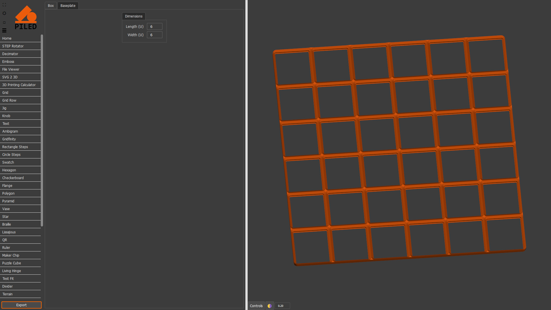Open 3D Printing Calculator

tap(19, 85)
